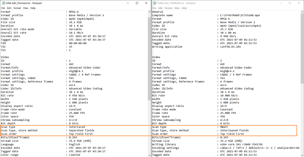This screenshot has height=157, width=304.
Task: Click '36.1 MiB' file size in Premiere window
Action: (75, 22)
